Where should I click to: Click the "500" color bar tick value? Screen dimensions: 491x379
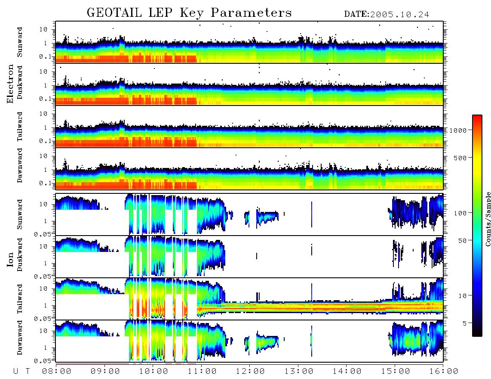[460, 158]
